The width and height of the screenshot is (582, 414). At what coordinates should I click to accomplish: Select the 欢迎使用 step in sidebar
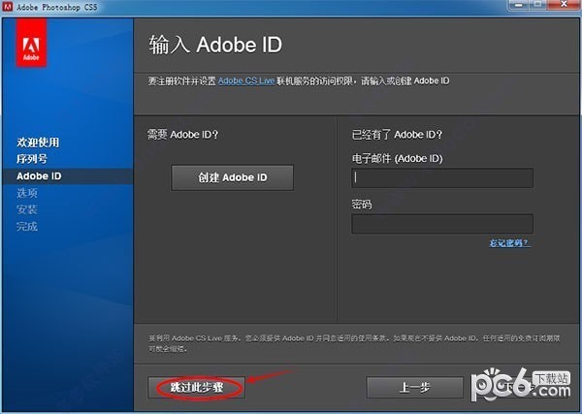tap(38, 143)
